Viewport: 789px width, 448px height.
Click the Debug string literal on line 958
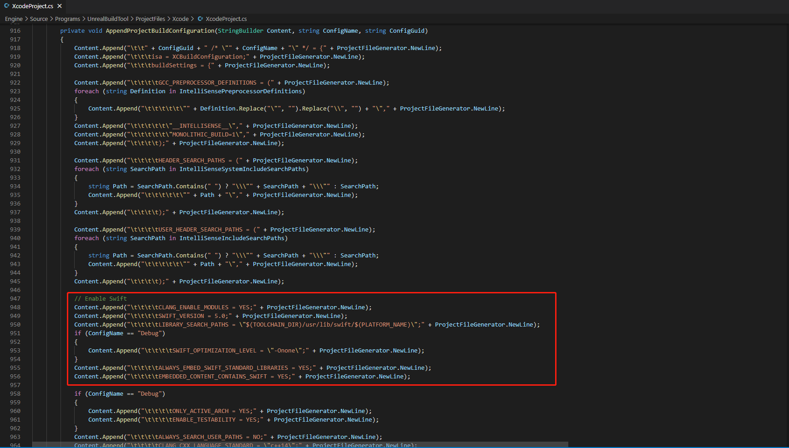pos(151,393)
